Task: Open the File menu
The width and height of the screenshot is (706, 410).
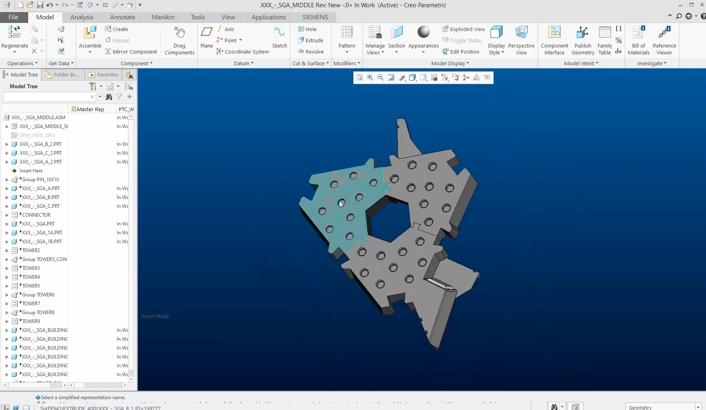Action: pyautogui.click(x=13, y=17)
